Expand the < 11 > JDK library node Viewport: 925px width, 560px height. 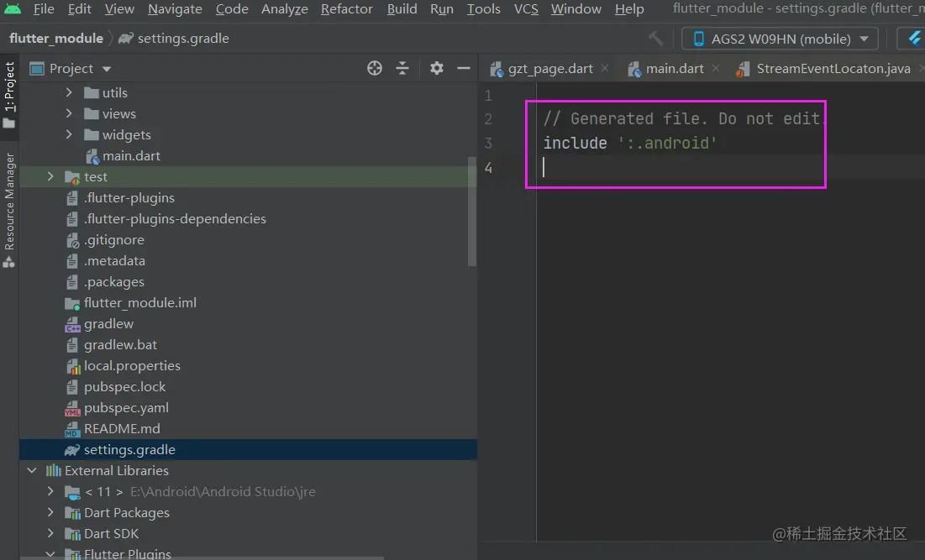click(50, 491)
